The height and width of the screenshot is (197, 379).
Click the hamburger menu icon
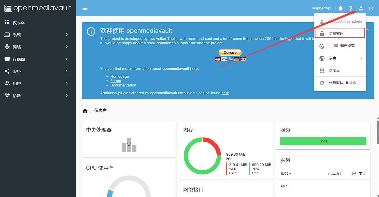coord(85,8)
